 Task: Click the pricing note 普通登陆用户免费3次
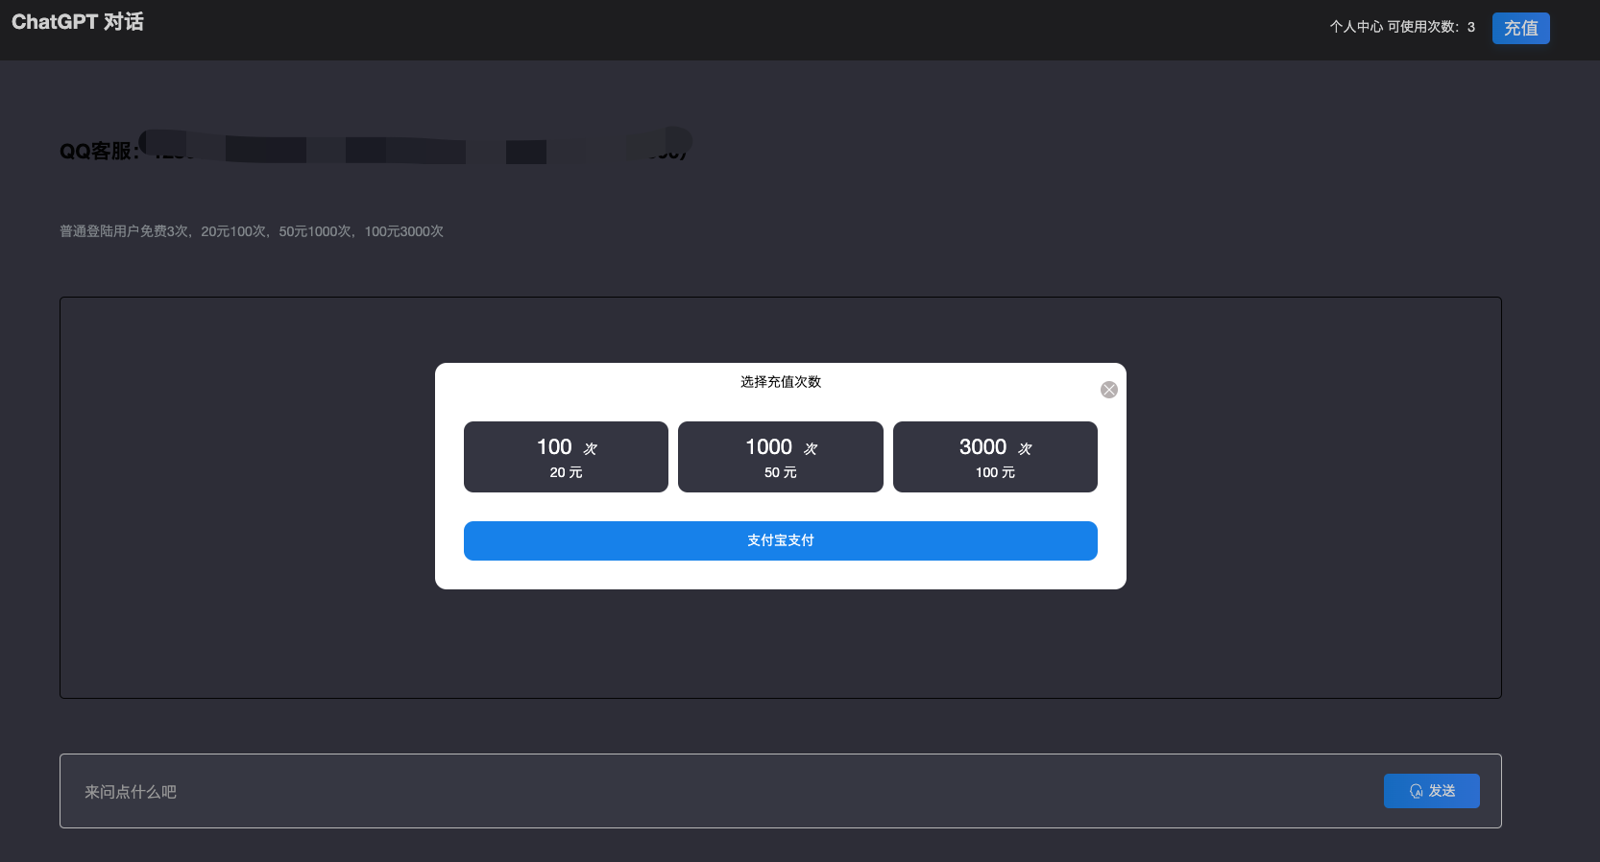click(x=252, y=231)
